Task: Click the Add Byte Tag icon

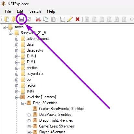Action: click(87, 19)
